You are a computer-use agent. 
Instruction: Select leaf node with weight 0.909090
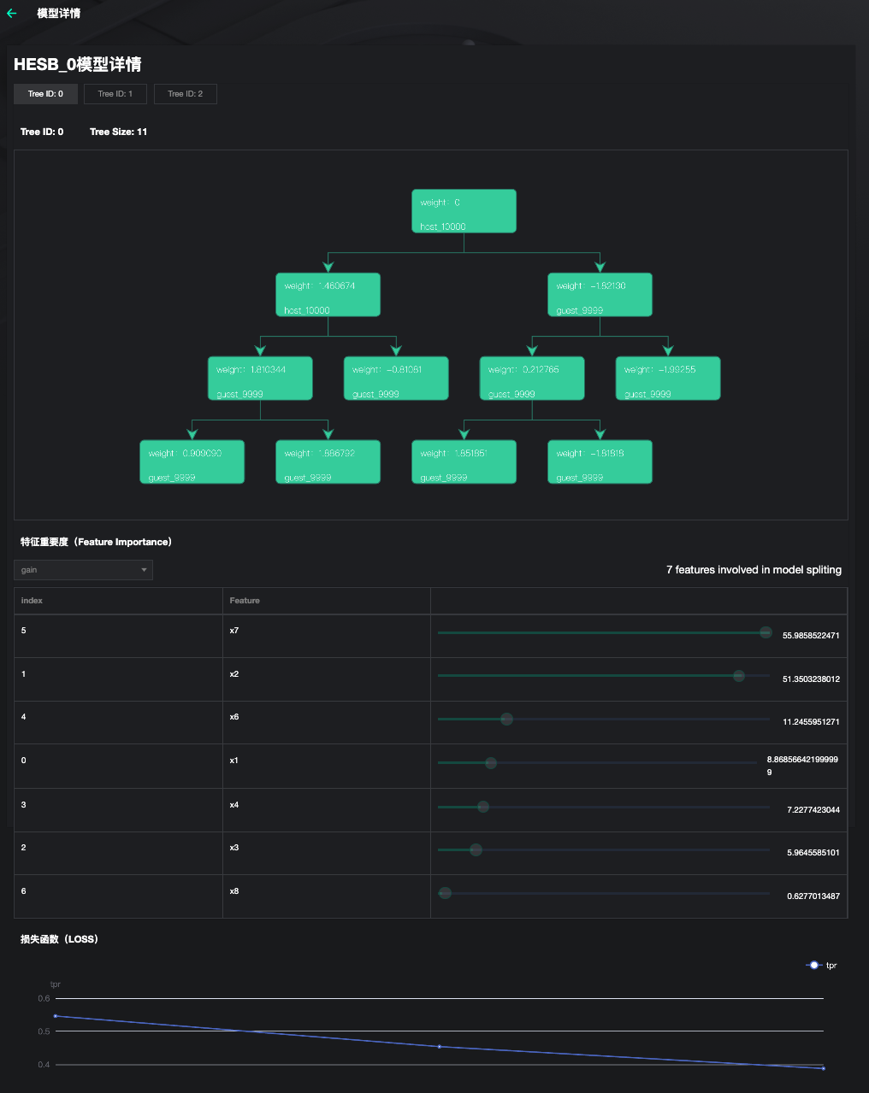pos(192,462)
